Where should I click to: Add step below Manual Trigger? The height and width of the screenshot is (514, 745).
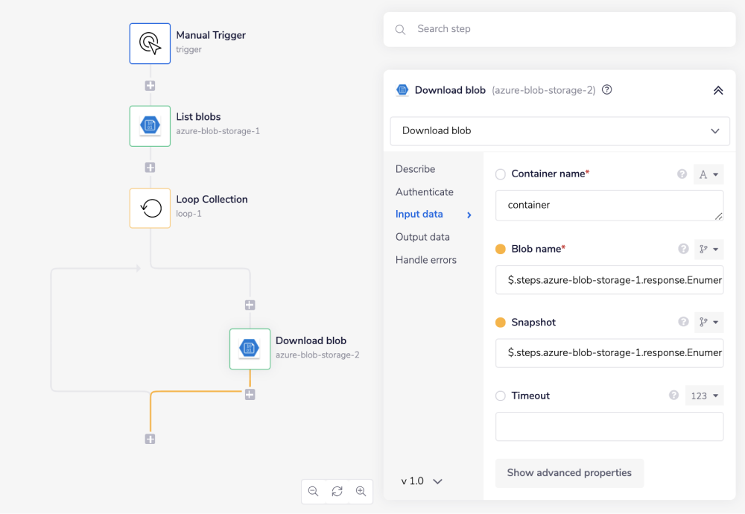tap(150, 86)
